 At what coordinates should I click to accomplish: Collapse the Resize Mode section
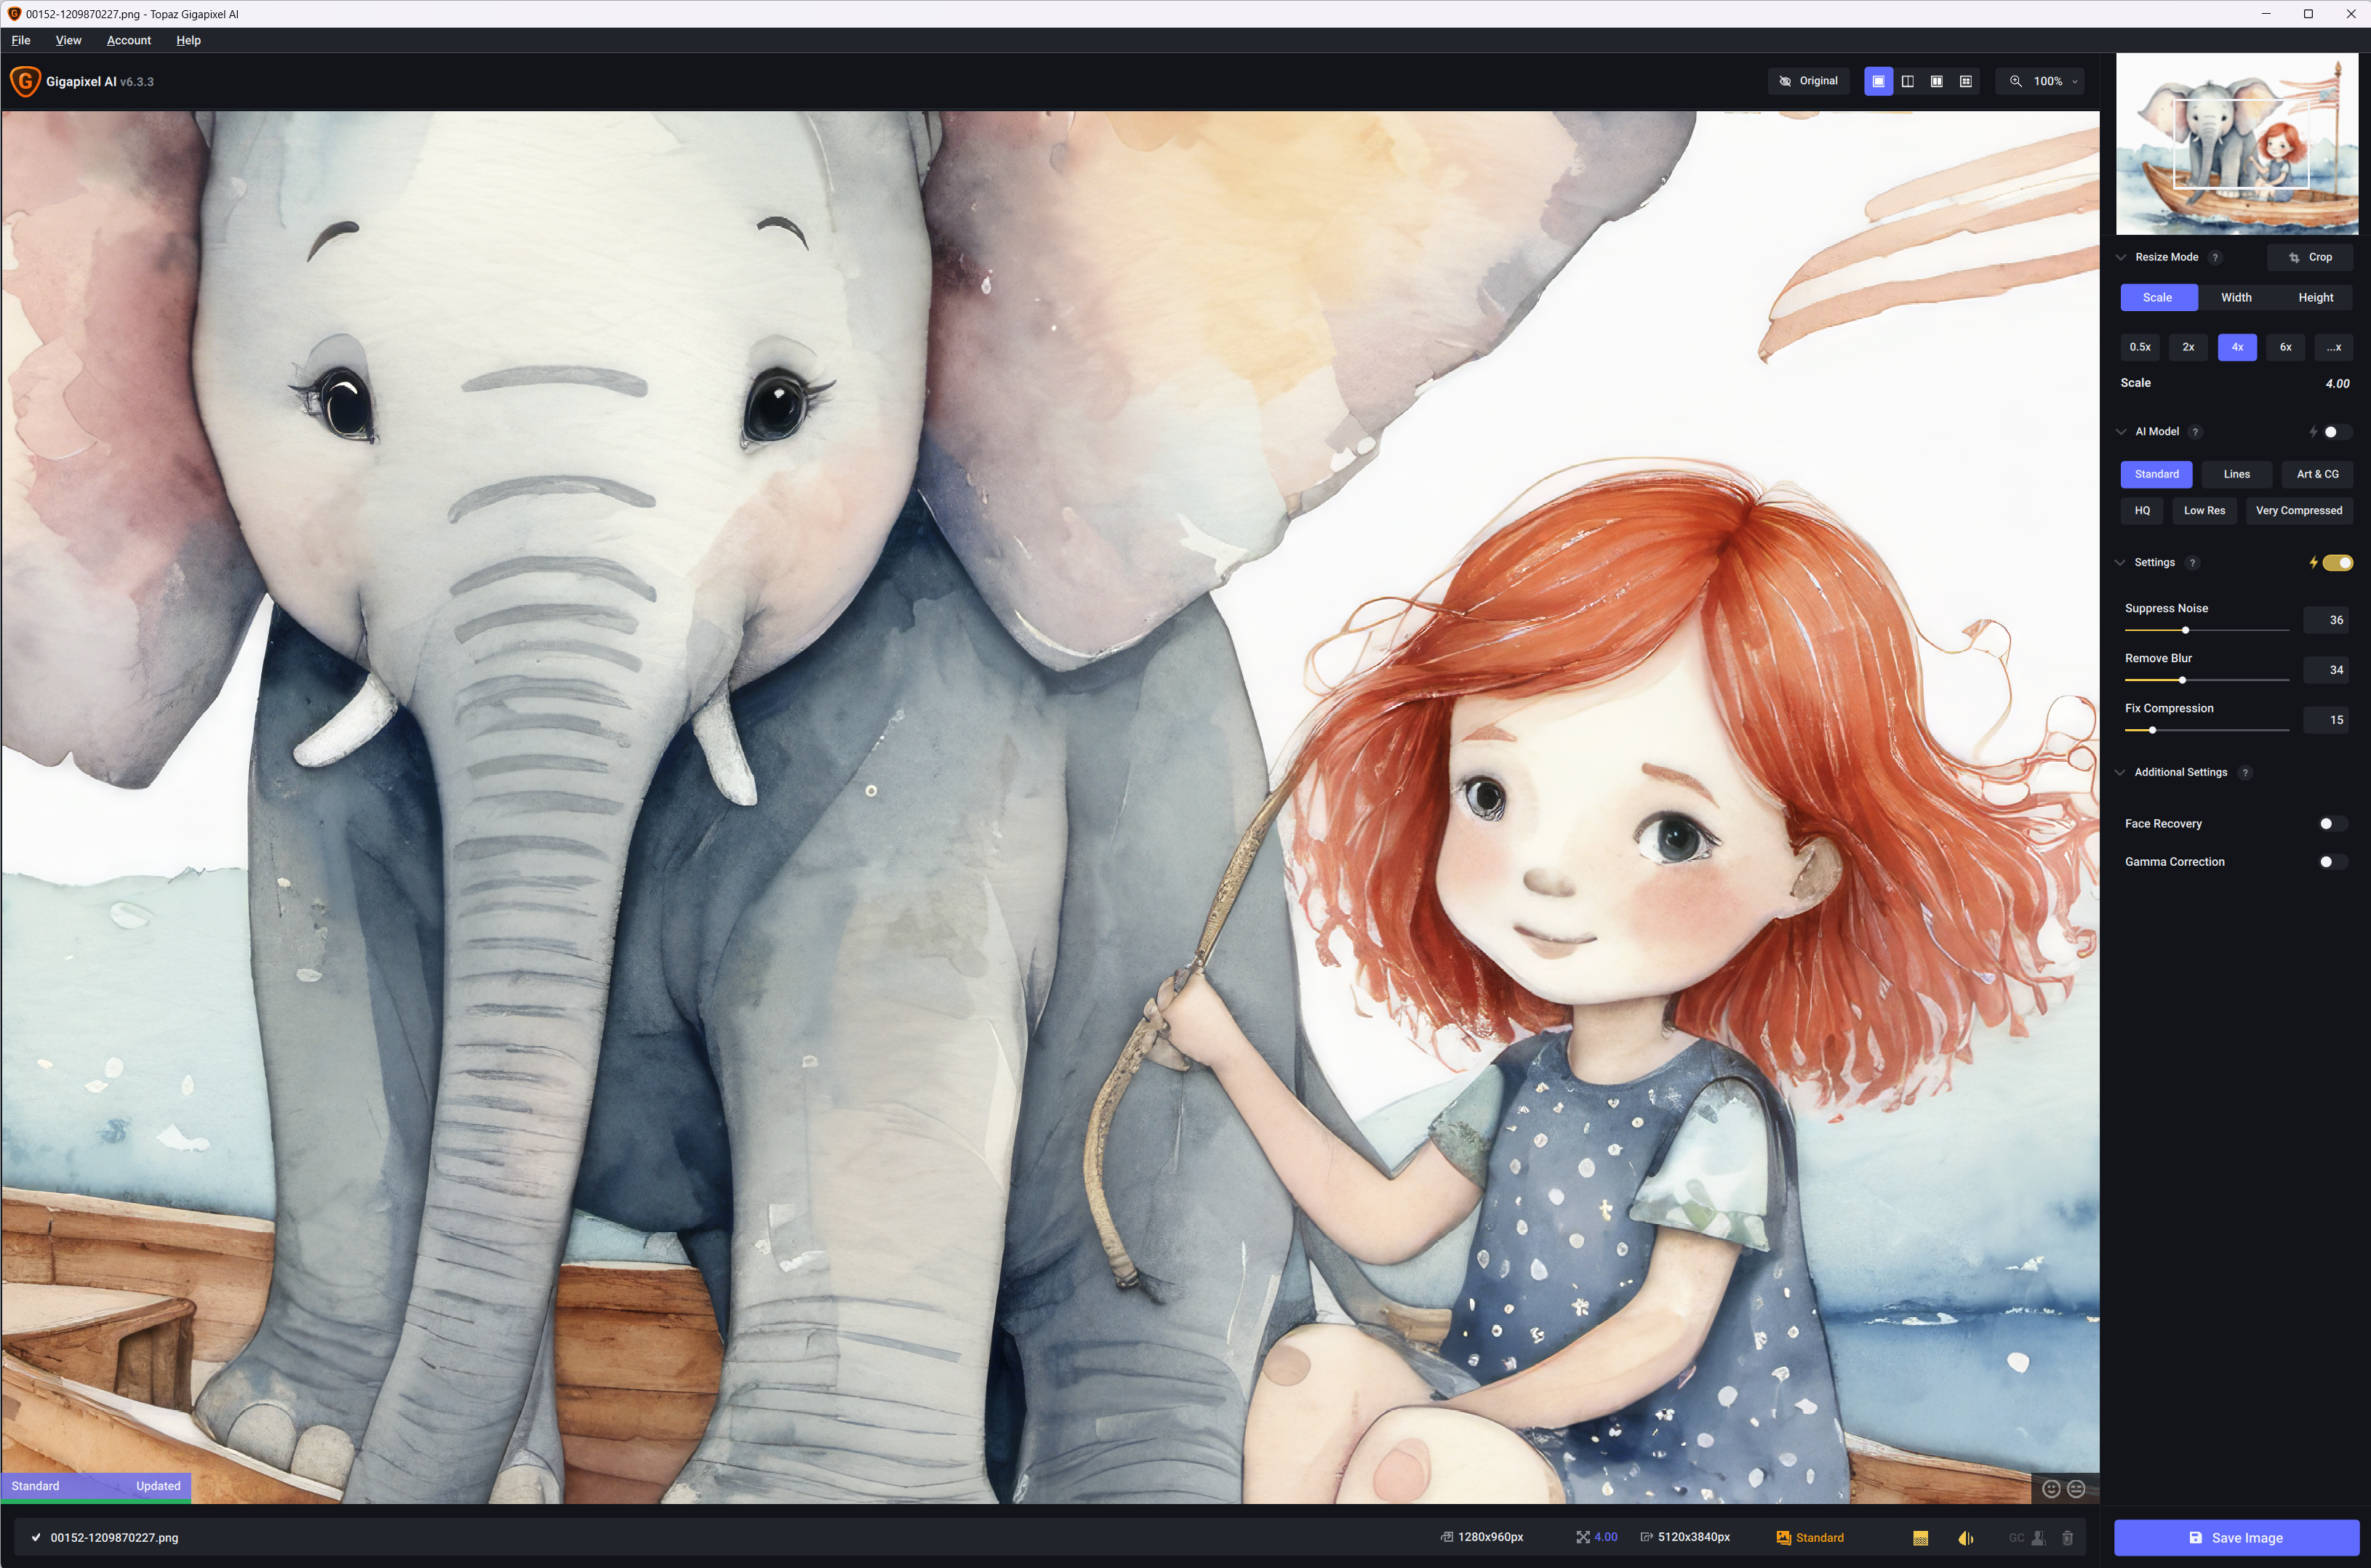pyautogui.click(x=2120, y=257)
